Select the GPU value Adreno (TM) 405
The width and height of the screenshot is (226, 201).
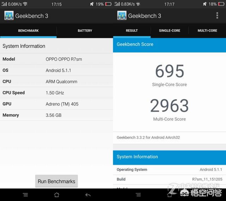coord(62,104)
